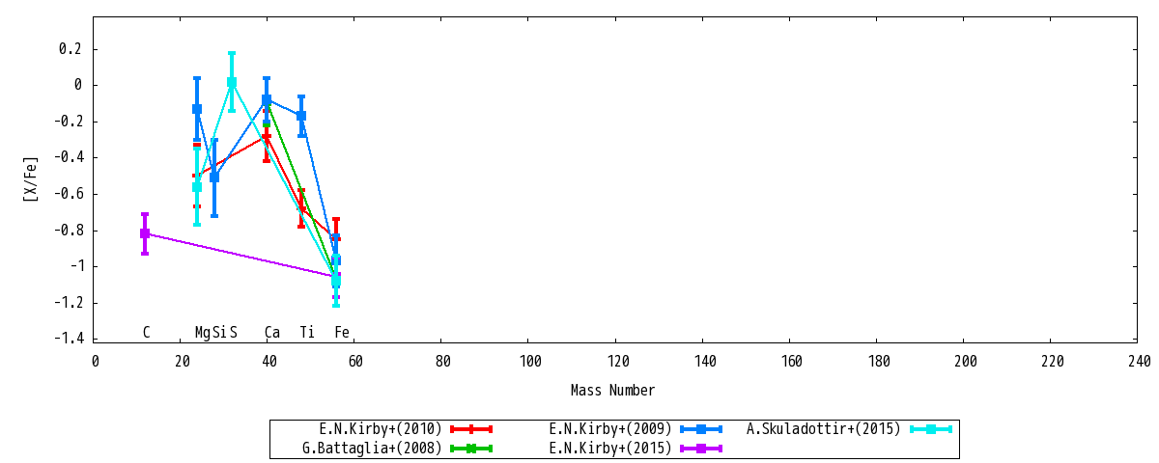The width and height of the screenshot is (1159, 463).
Task: Click the Fe element label
Action: tap(342, 333)
